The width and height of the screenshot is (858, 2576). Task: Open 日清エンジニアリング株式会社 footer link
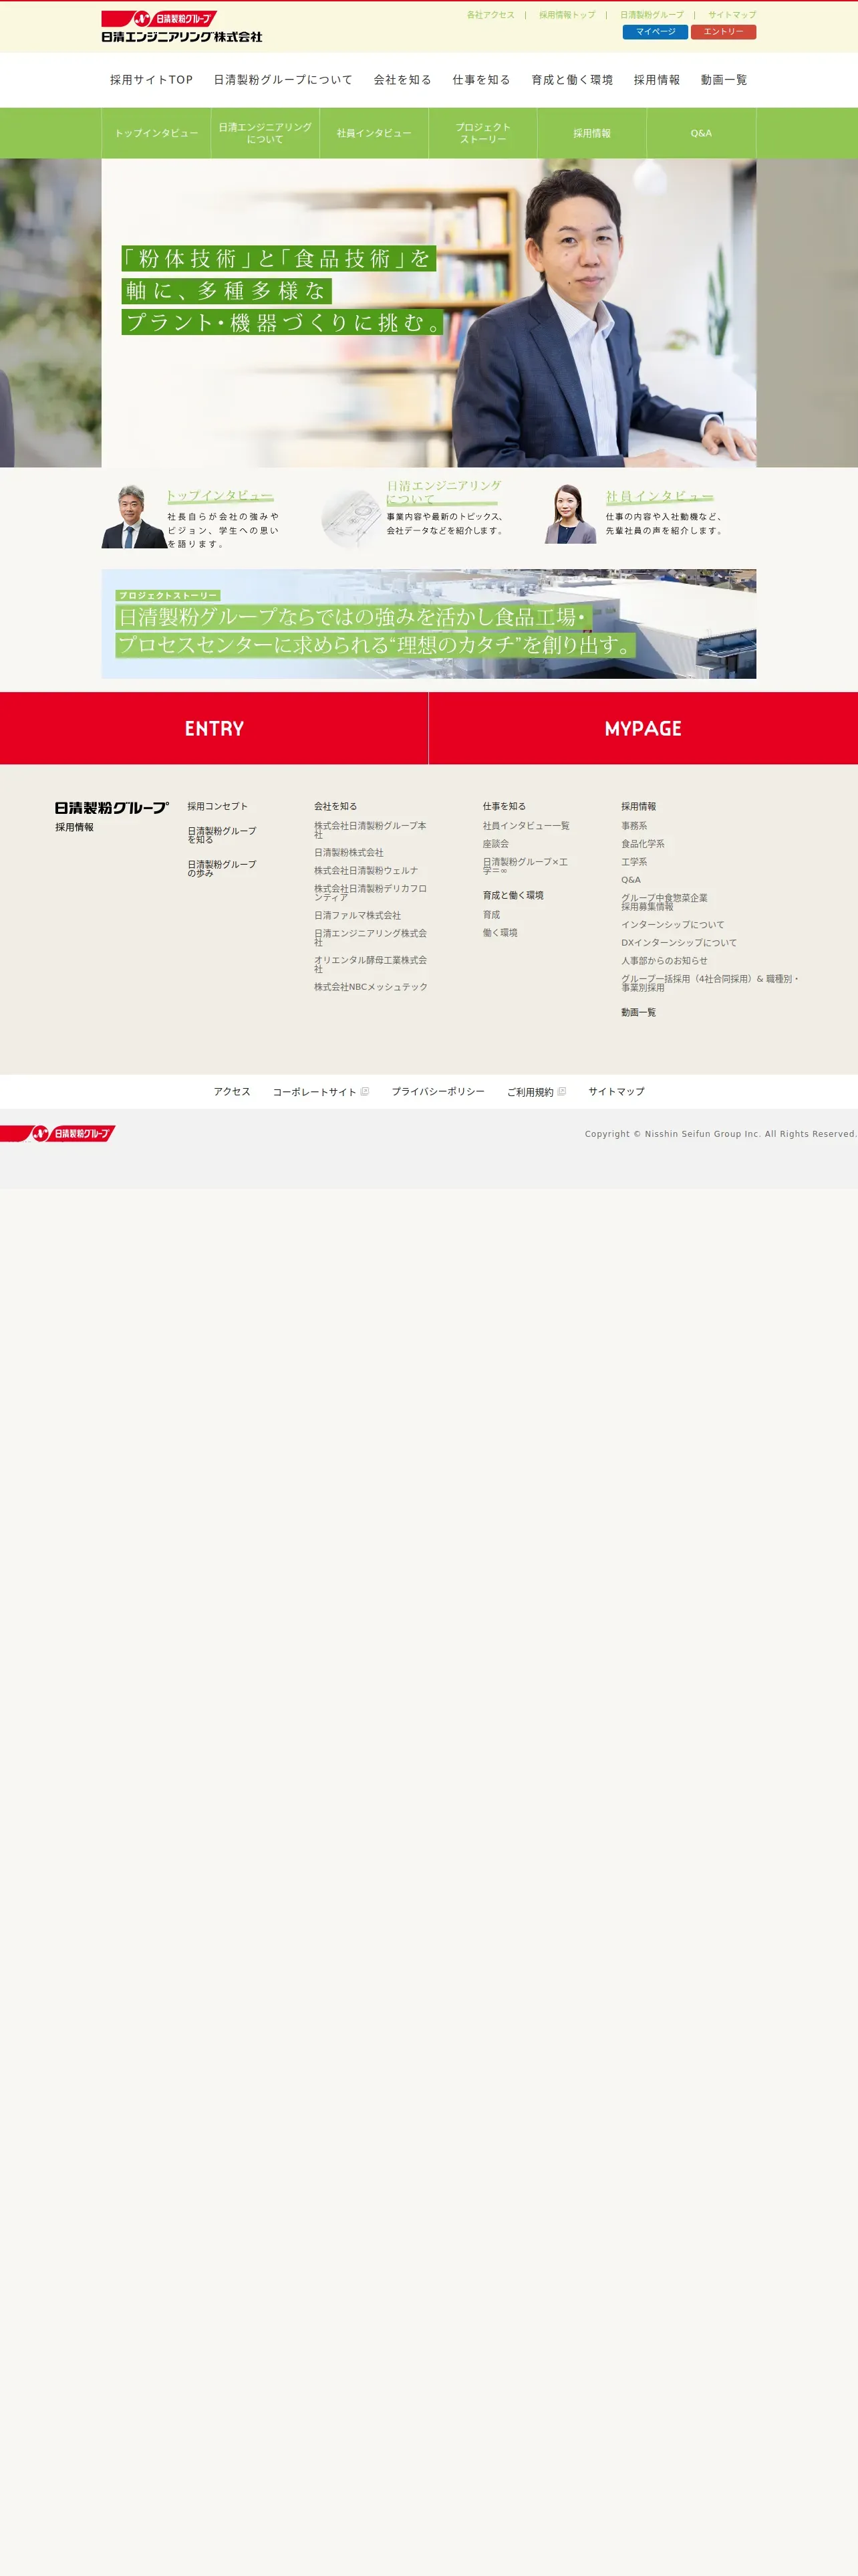pyautogui.click(x=371, y=937)
